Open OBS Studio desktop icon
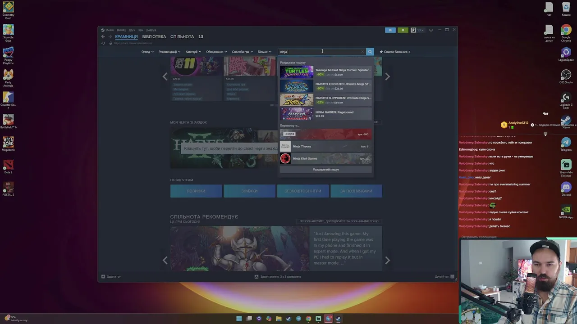 tap(566, 76)
